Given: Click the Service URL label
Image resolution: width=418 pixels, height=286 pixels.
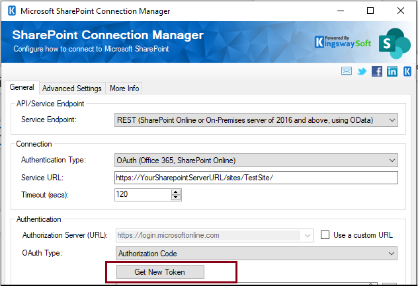Looking at the screenshot, I should click(42, 178).
